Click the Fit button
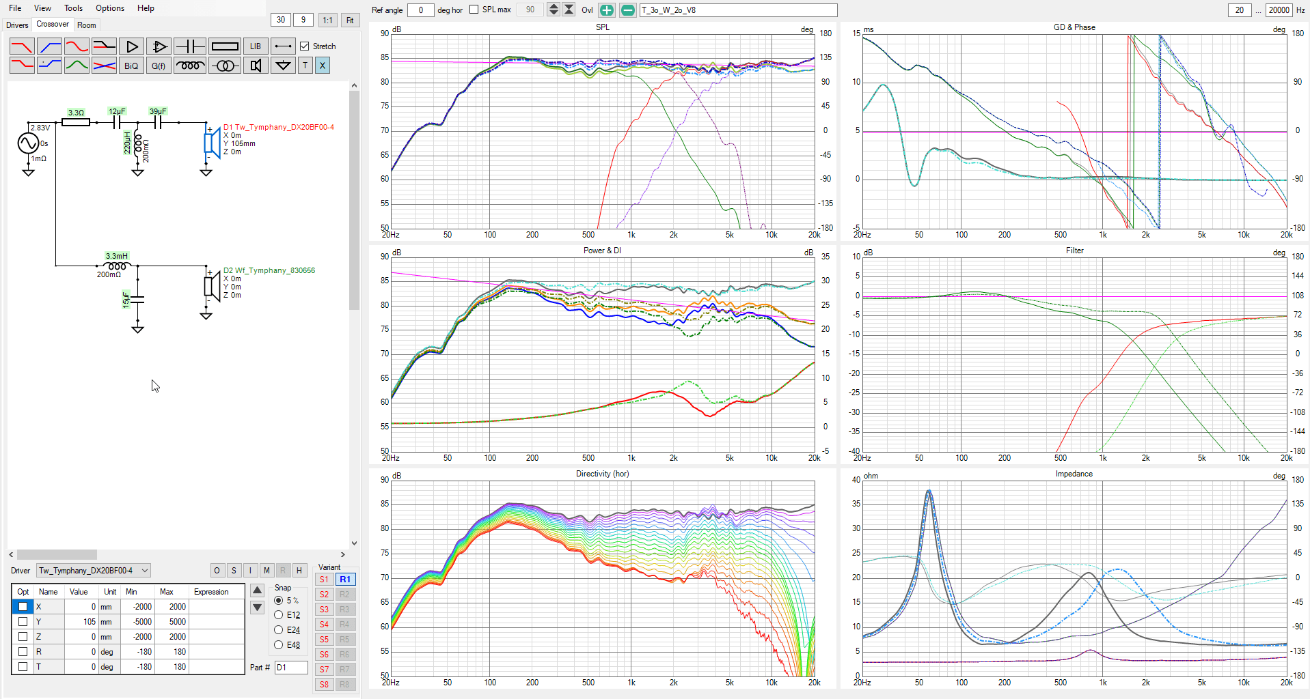The image size is (1310, 699). coord(350,20)
